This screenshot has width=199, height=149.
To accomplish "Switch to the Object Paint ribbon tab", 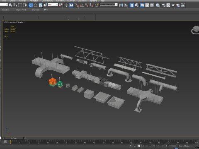I will (x=21, y=10).
